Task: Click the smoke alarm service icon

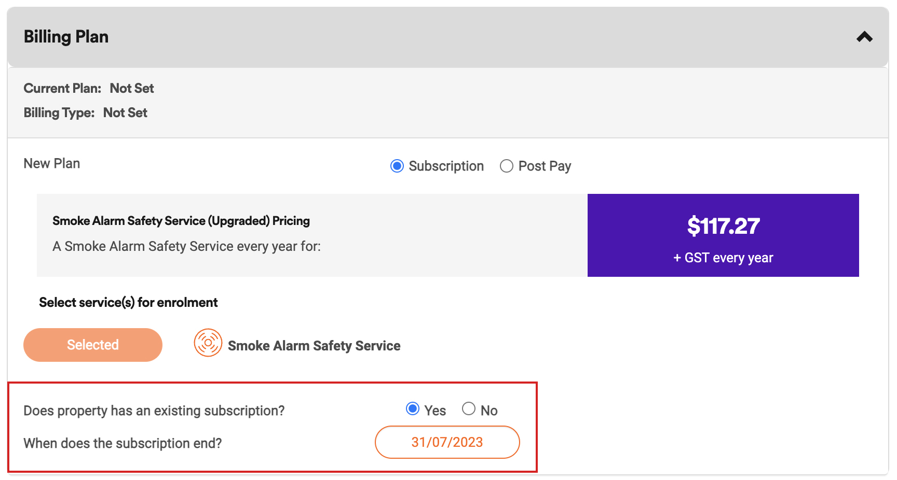Action: (208, 343)
